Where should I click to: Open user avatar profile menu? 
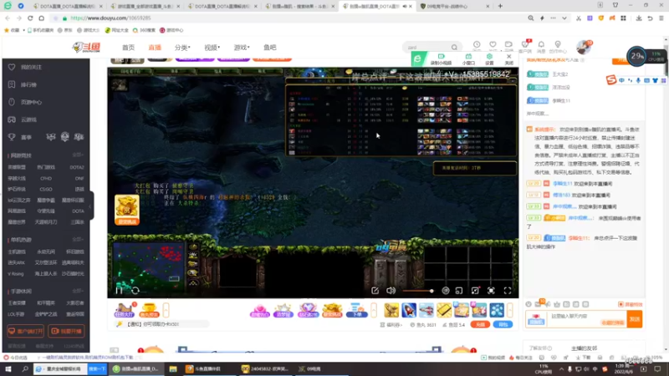click(583, 48)
